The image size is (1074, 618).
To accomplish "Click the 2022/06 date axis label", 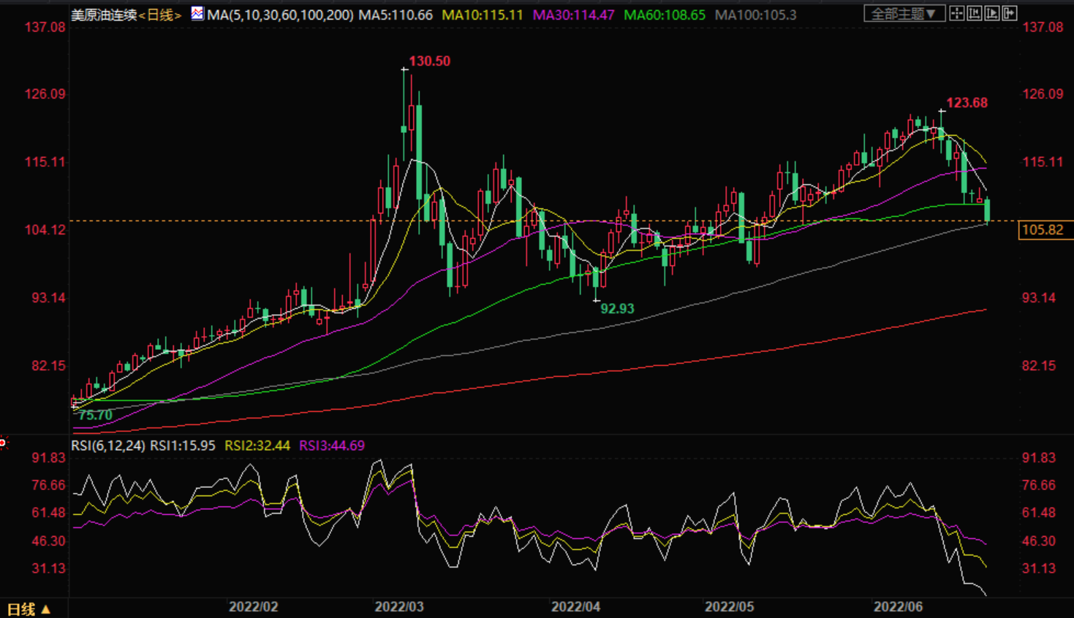I will (899, 607).
